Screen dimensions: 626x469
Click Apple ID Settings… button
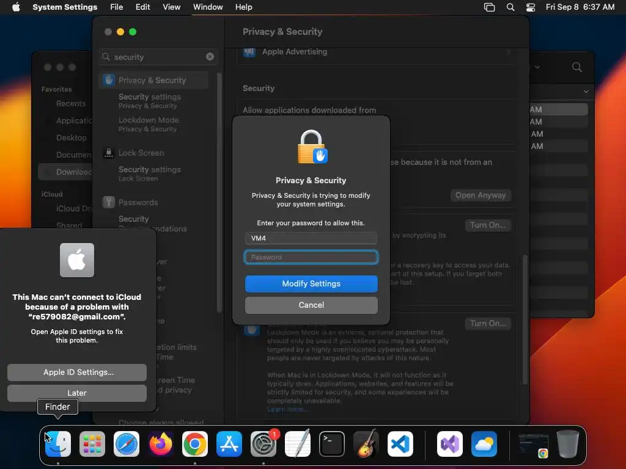coord(77,372)
